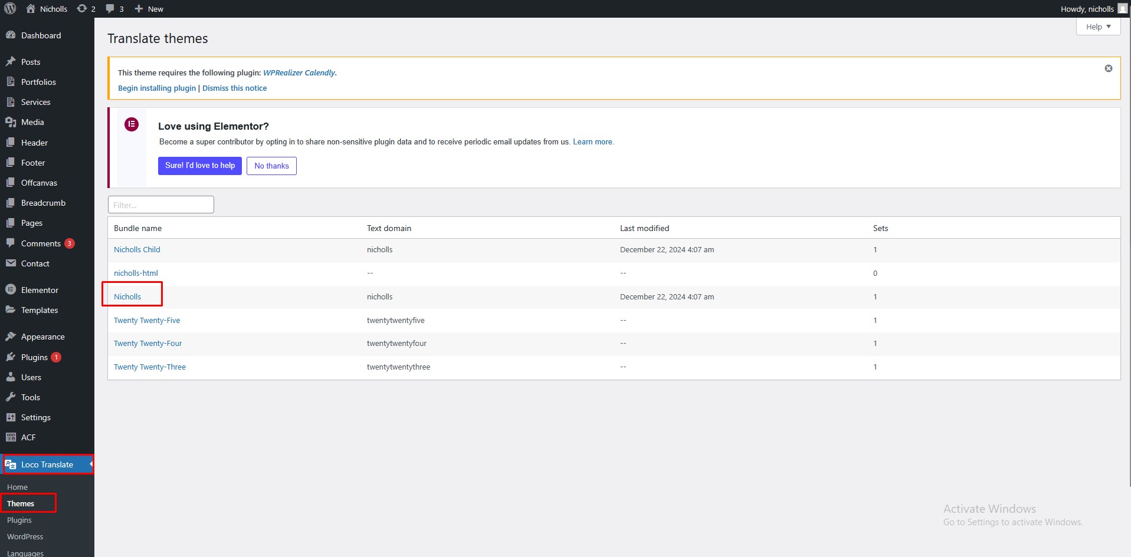Open the nicholls-html bundle
The height and width of the screenshot is (557, 1131).
(x=136, y=273)
